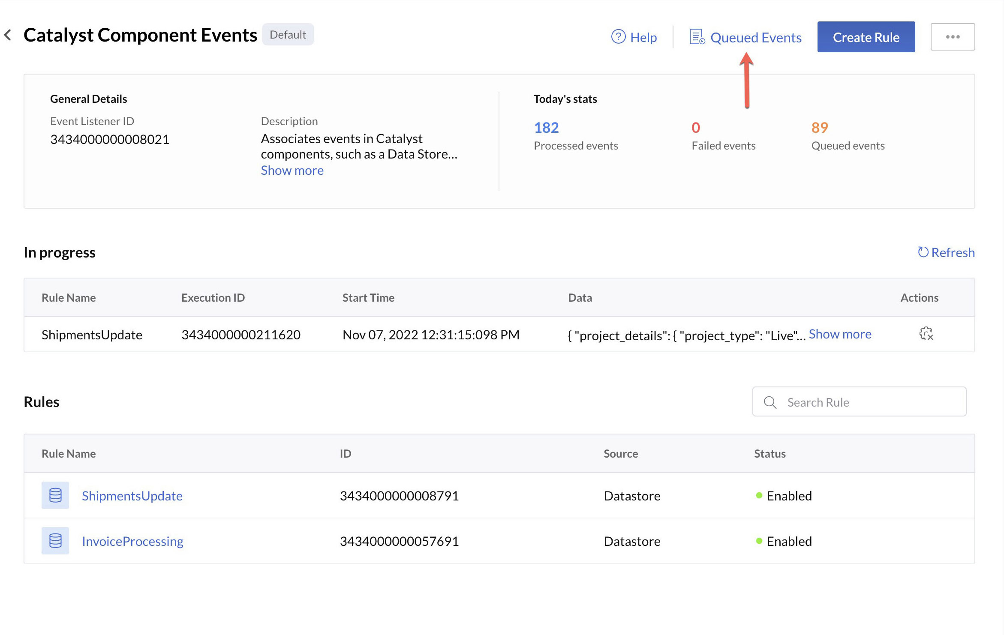Click rule ID 3434000000057691
The width and height of the screenshot is (1004, 635).
(x=399, y=541)
